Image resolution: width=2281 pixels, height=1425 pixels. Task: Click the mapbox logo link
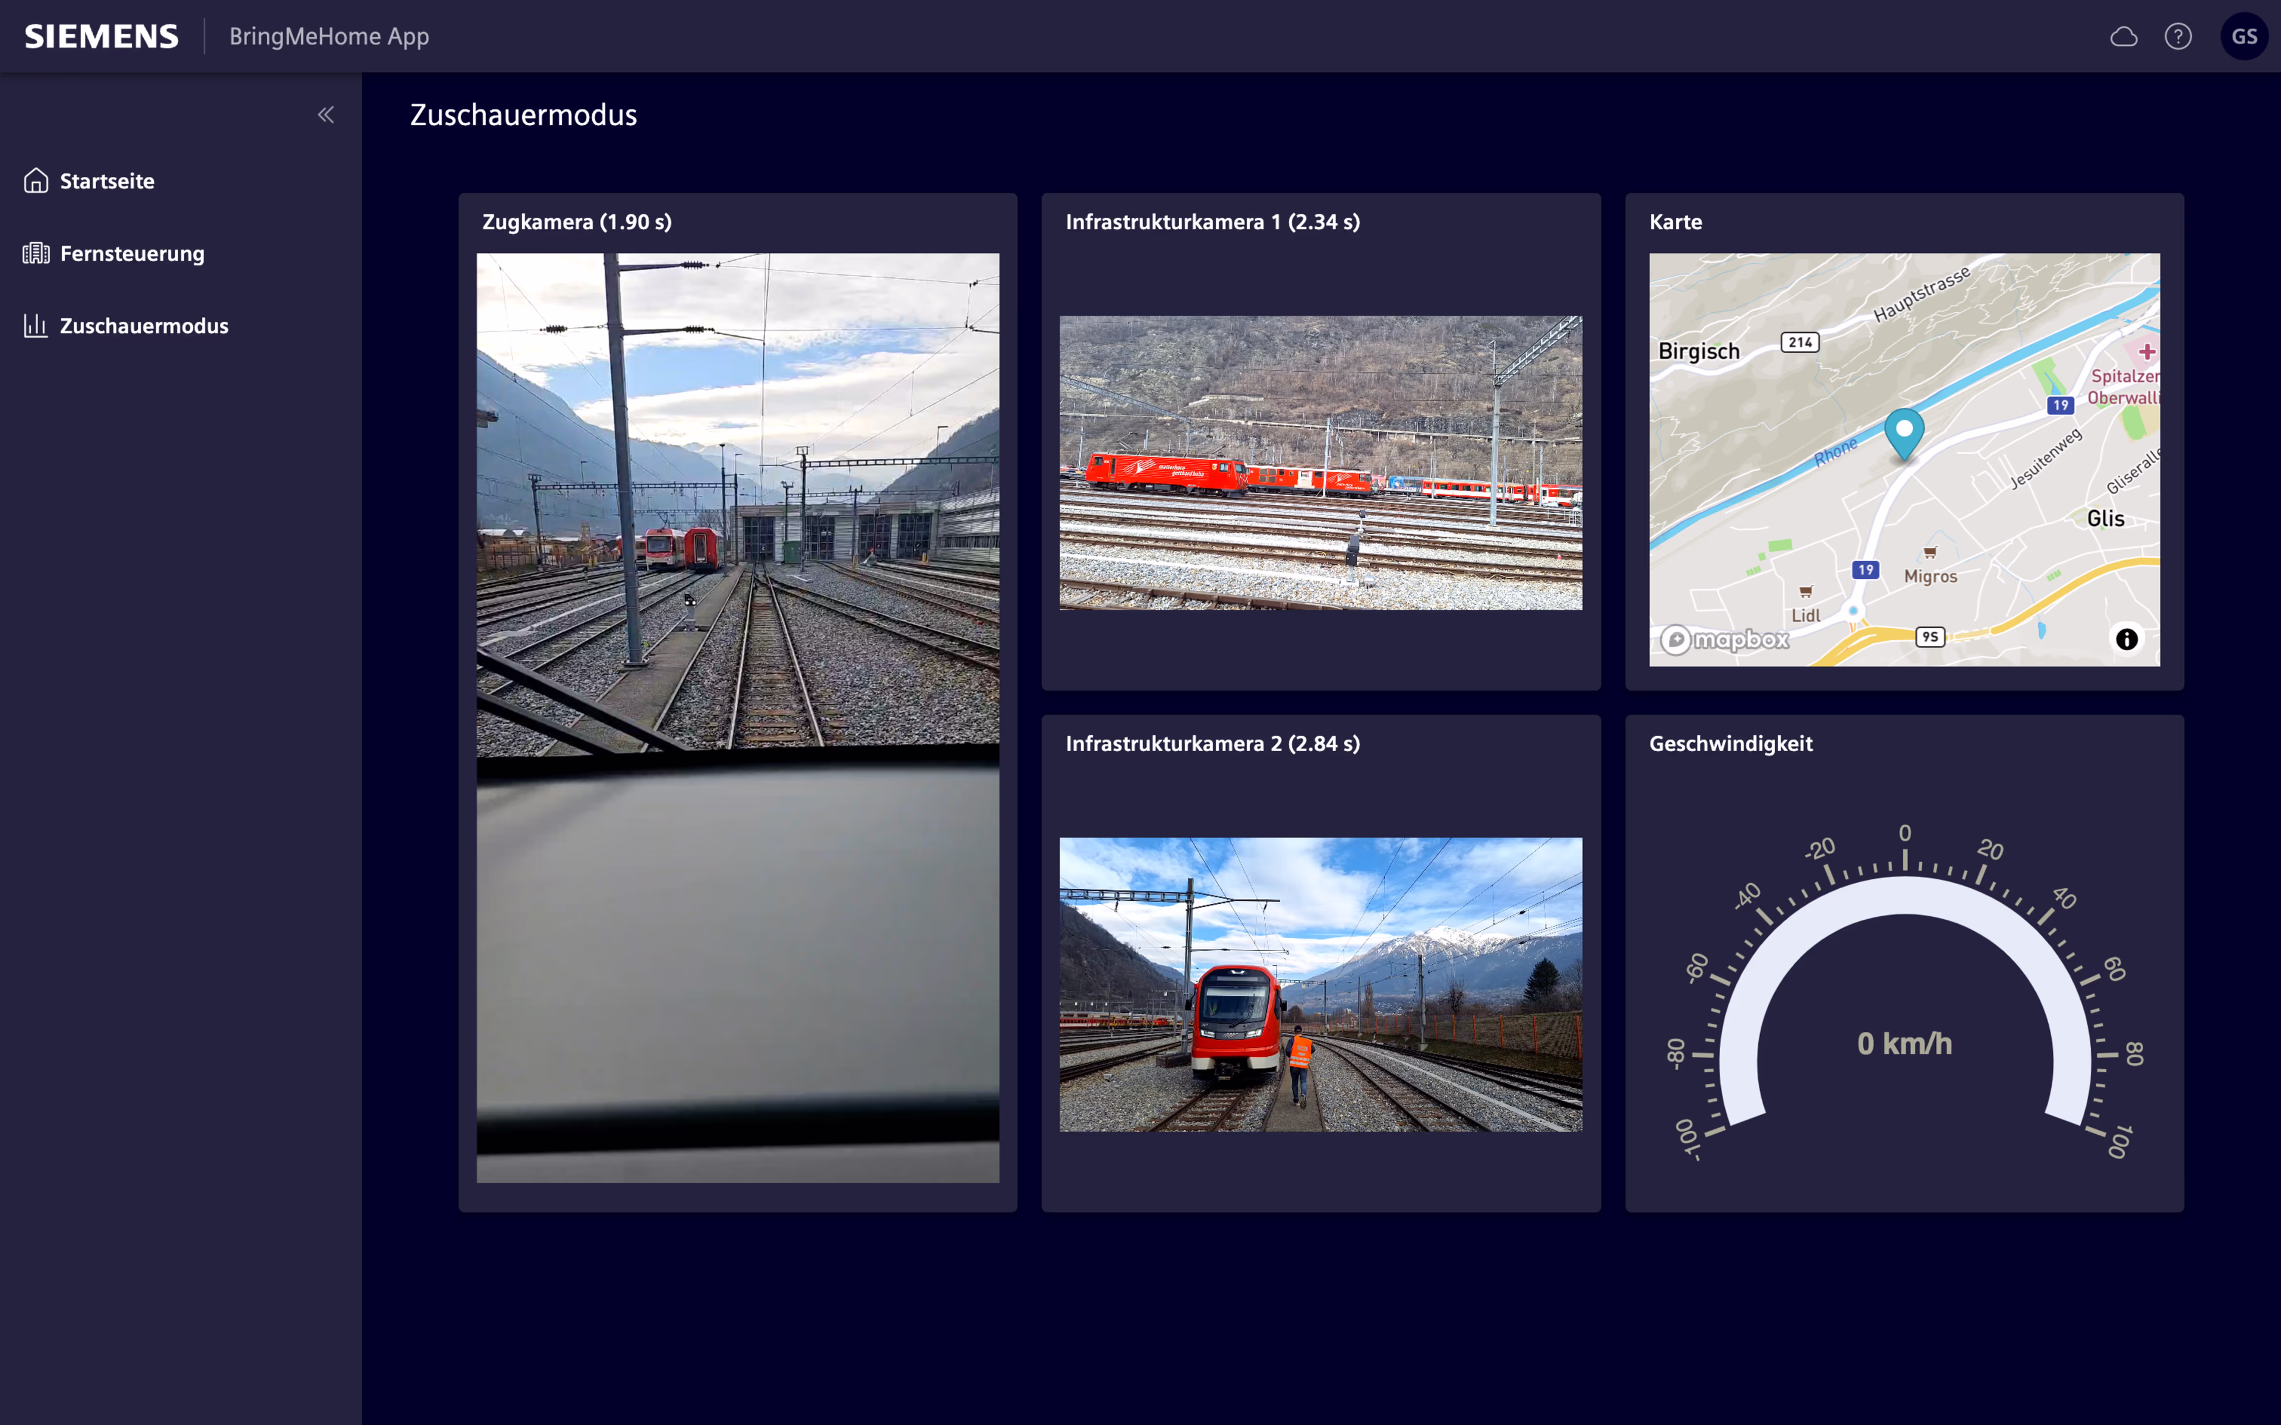[x=1725, y=640]
